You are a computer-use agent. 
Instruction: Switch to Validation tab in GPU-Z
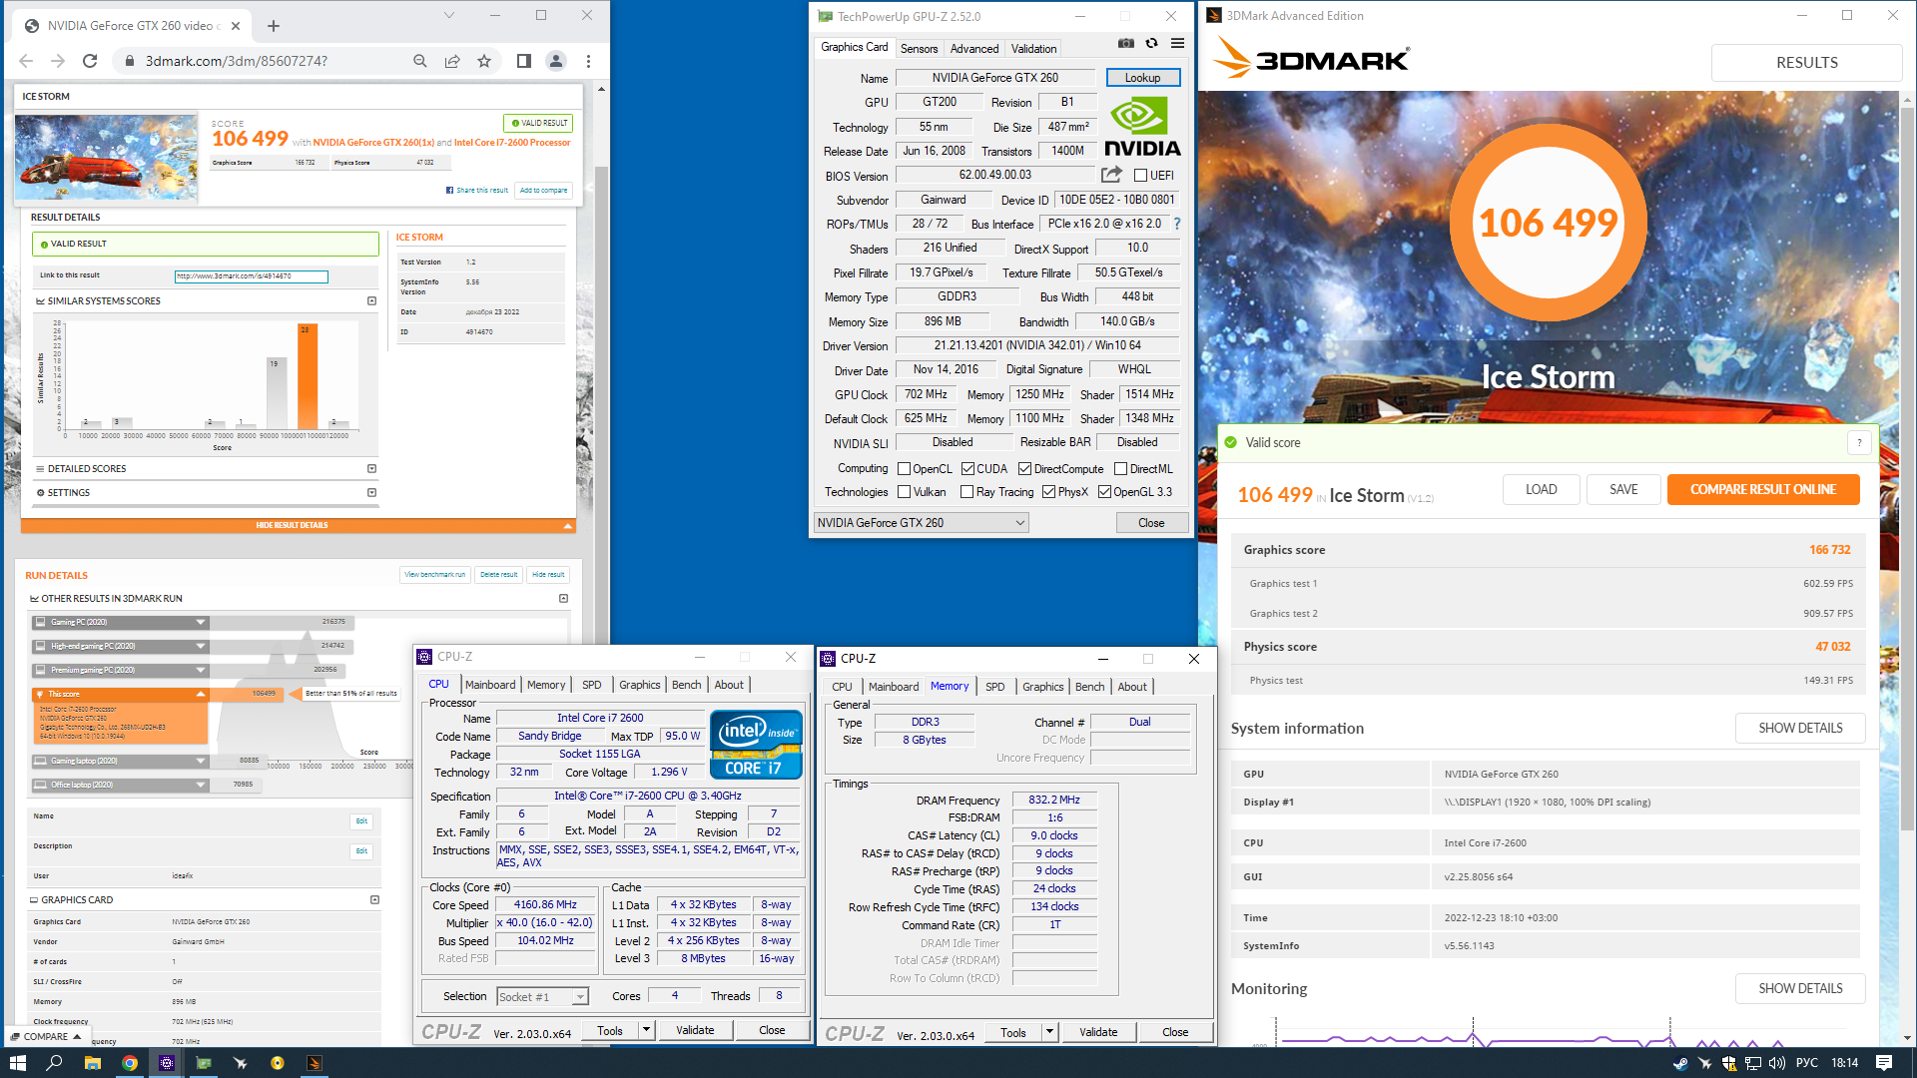(1033, 48)
